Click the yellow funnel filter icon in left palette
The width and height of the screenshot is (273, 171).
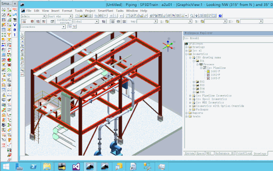coord(9,35)
